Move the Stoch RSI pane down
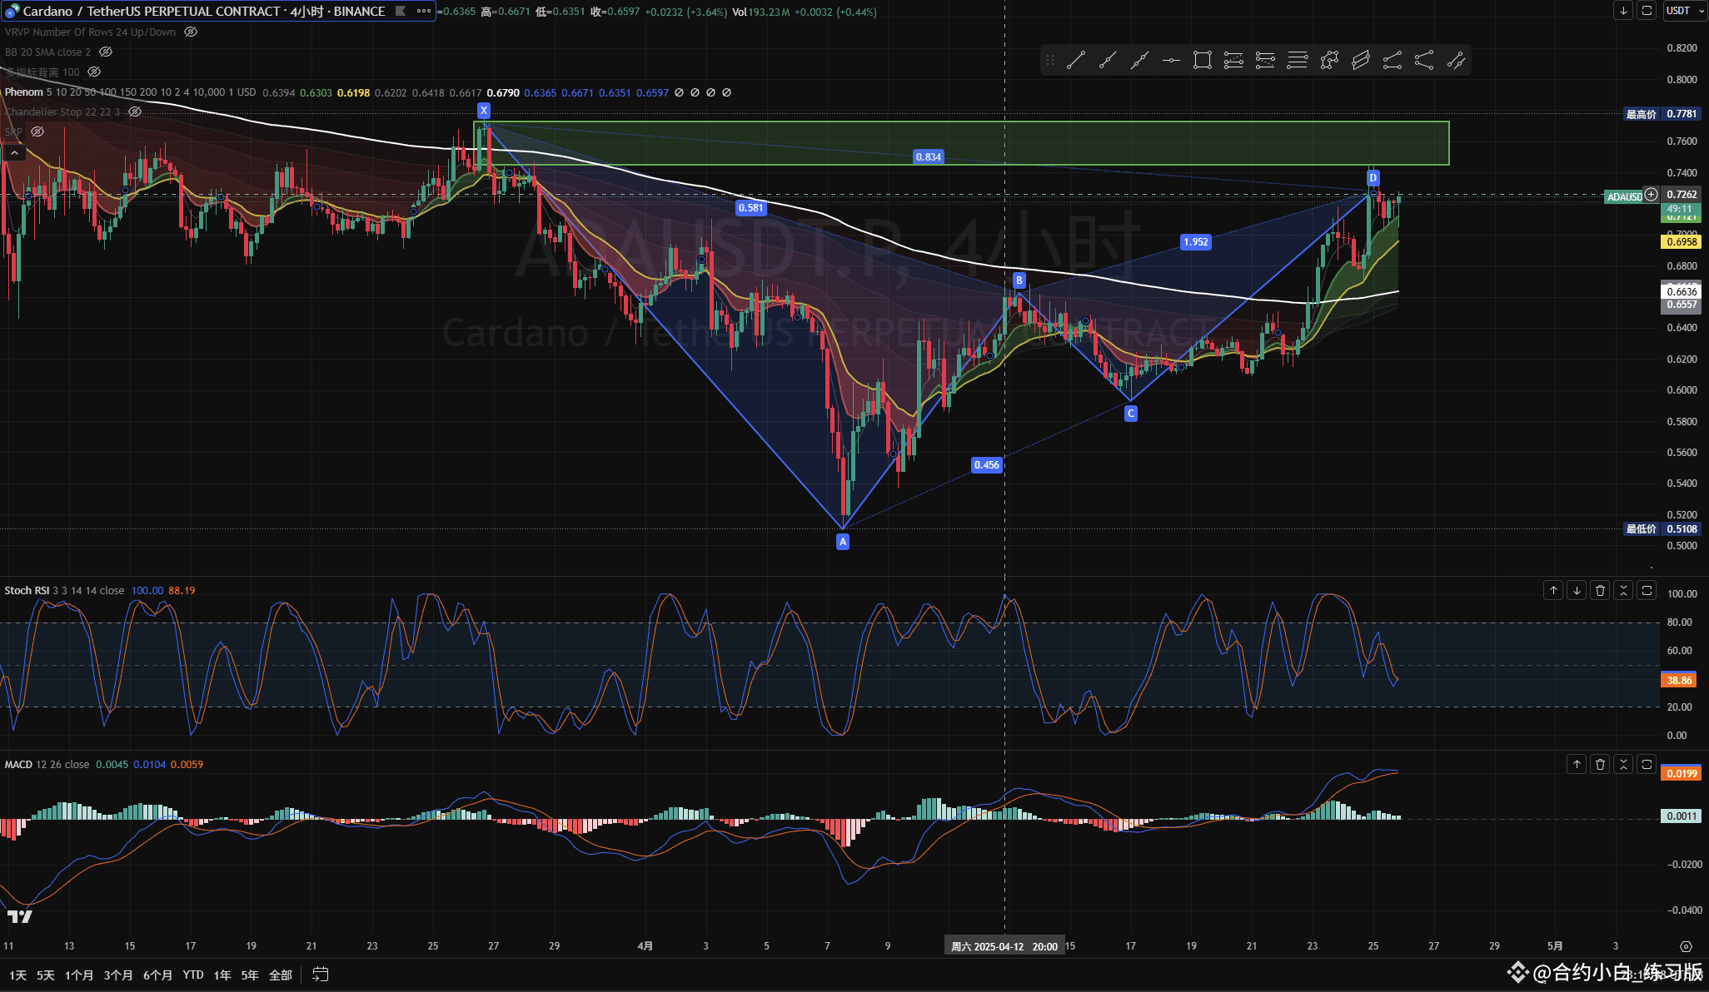1709x992 pixels. click(1577, 590)
